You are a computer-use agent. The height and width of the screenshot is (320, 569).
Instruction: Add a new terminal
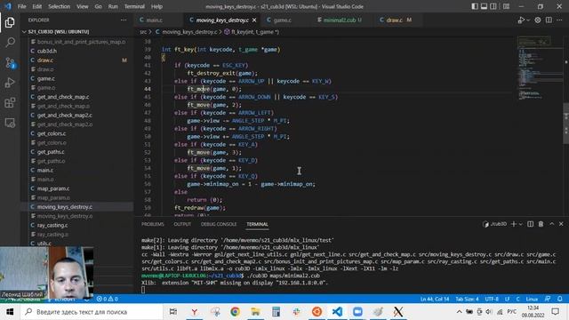coord(513,224)
